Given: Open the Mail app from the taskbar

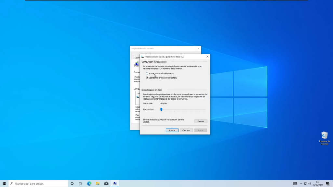Looking at the screenshot, I should point(106,183).
